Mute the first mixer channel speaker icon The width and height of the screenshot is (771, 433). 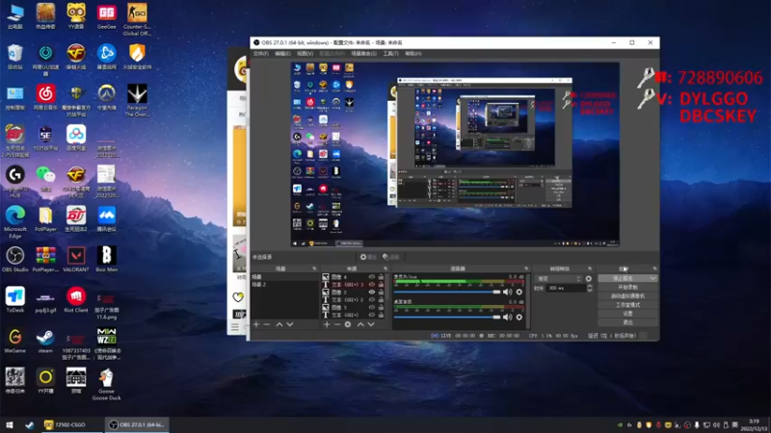pyautogui.click(x=508, y=292)
